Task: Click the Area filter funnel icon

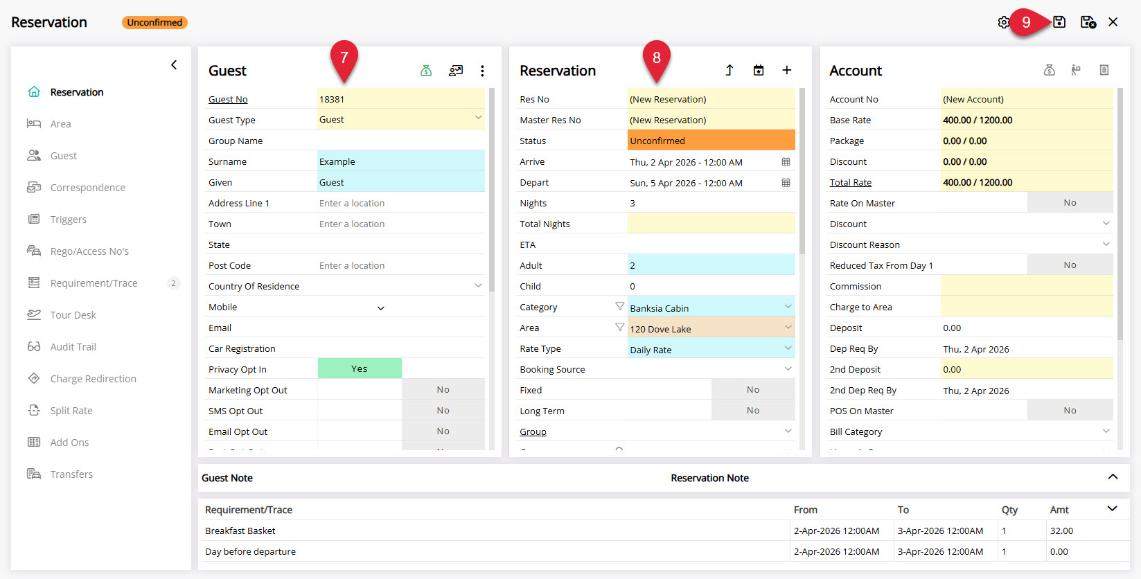Action: tap(619, 327)
